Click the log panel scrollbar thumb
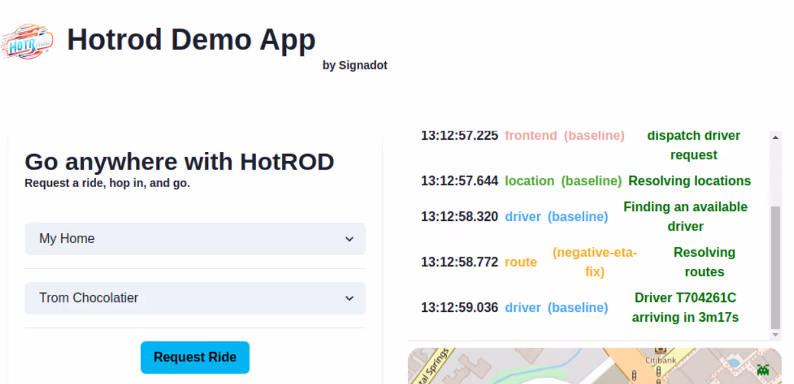Screen dimensions: 794x384 775,268
